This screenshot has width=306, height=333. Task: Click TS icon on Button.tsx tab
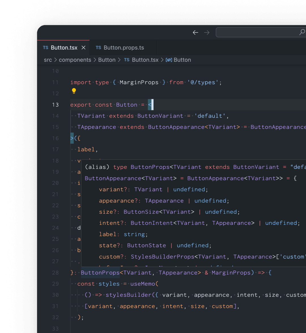46,47
